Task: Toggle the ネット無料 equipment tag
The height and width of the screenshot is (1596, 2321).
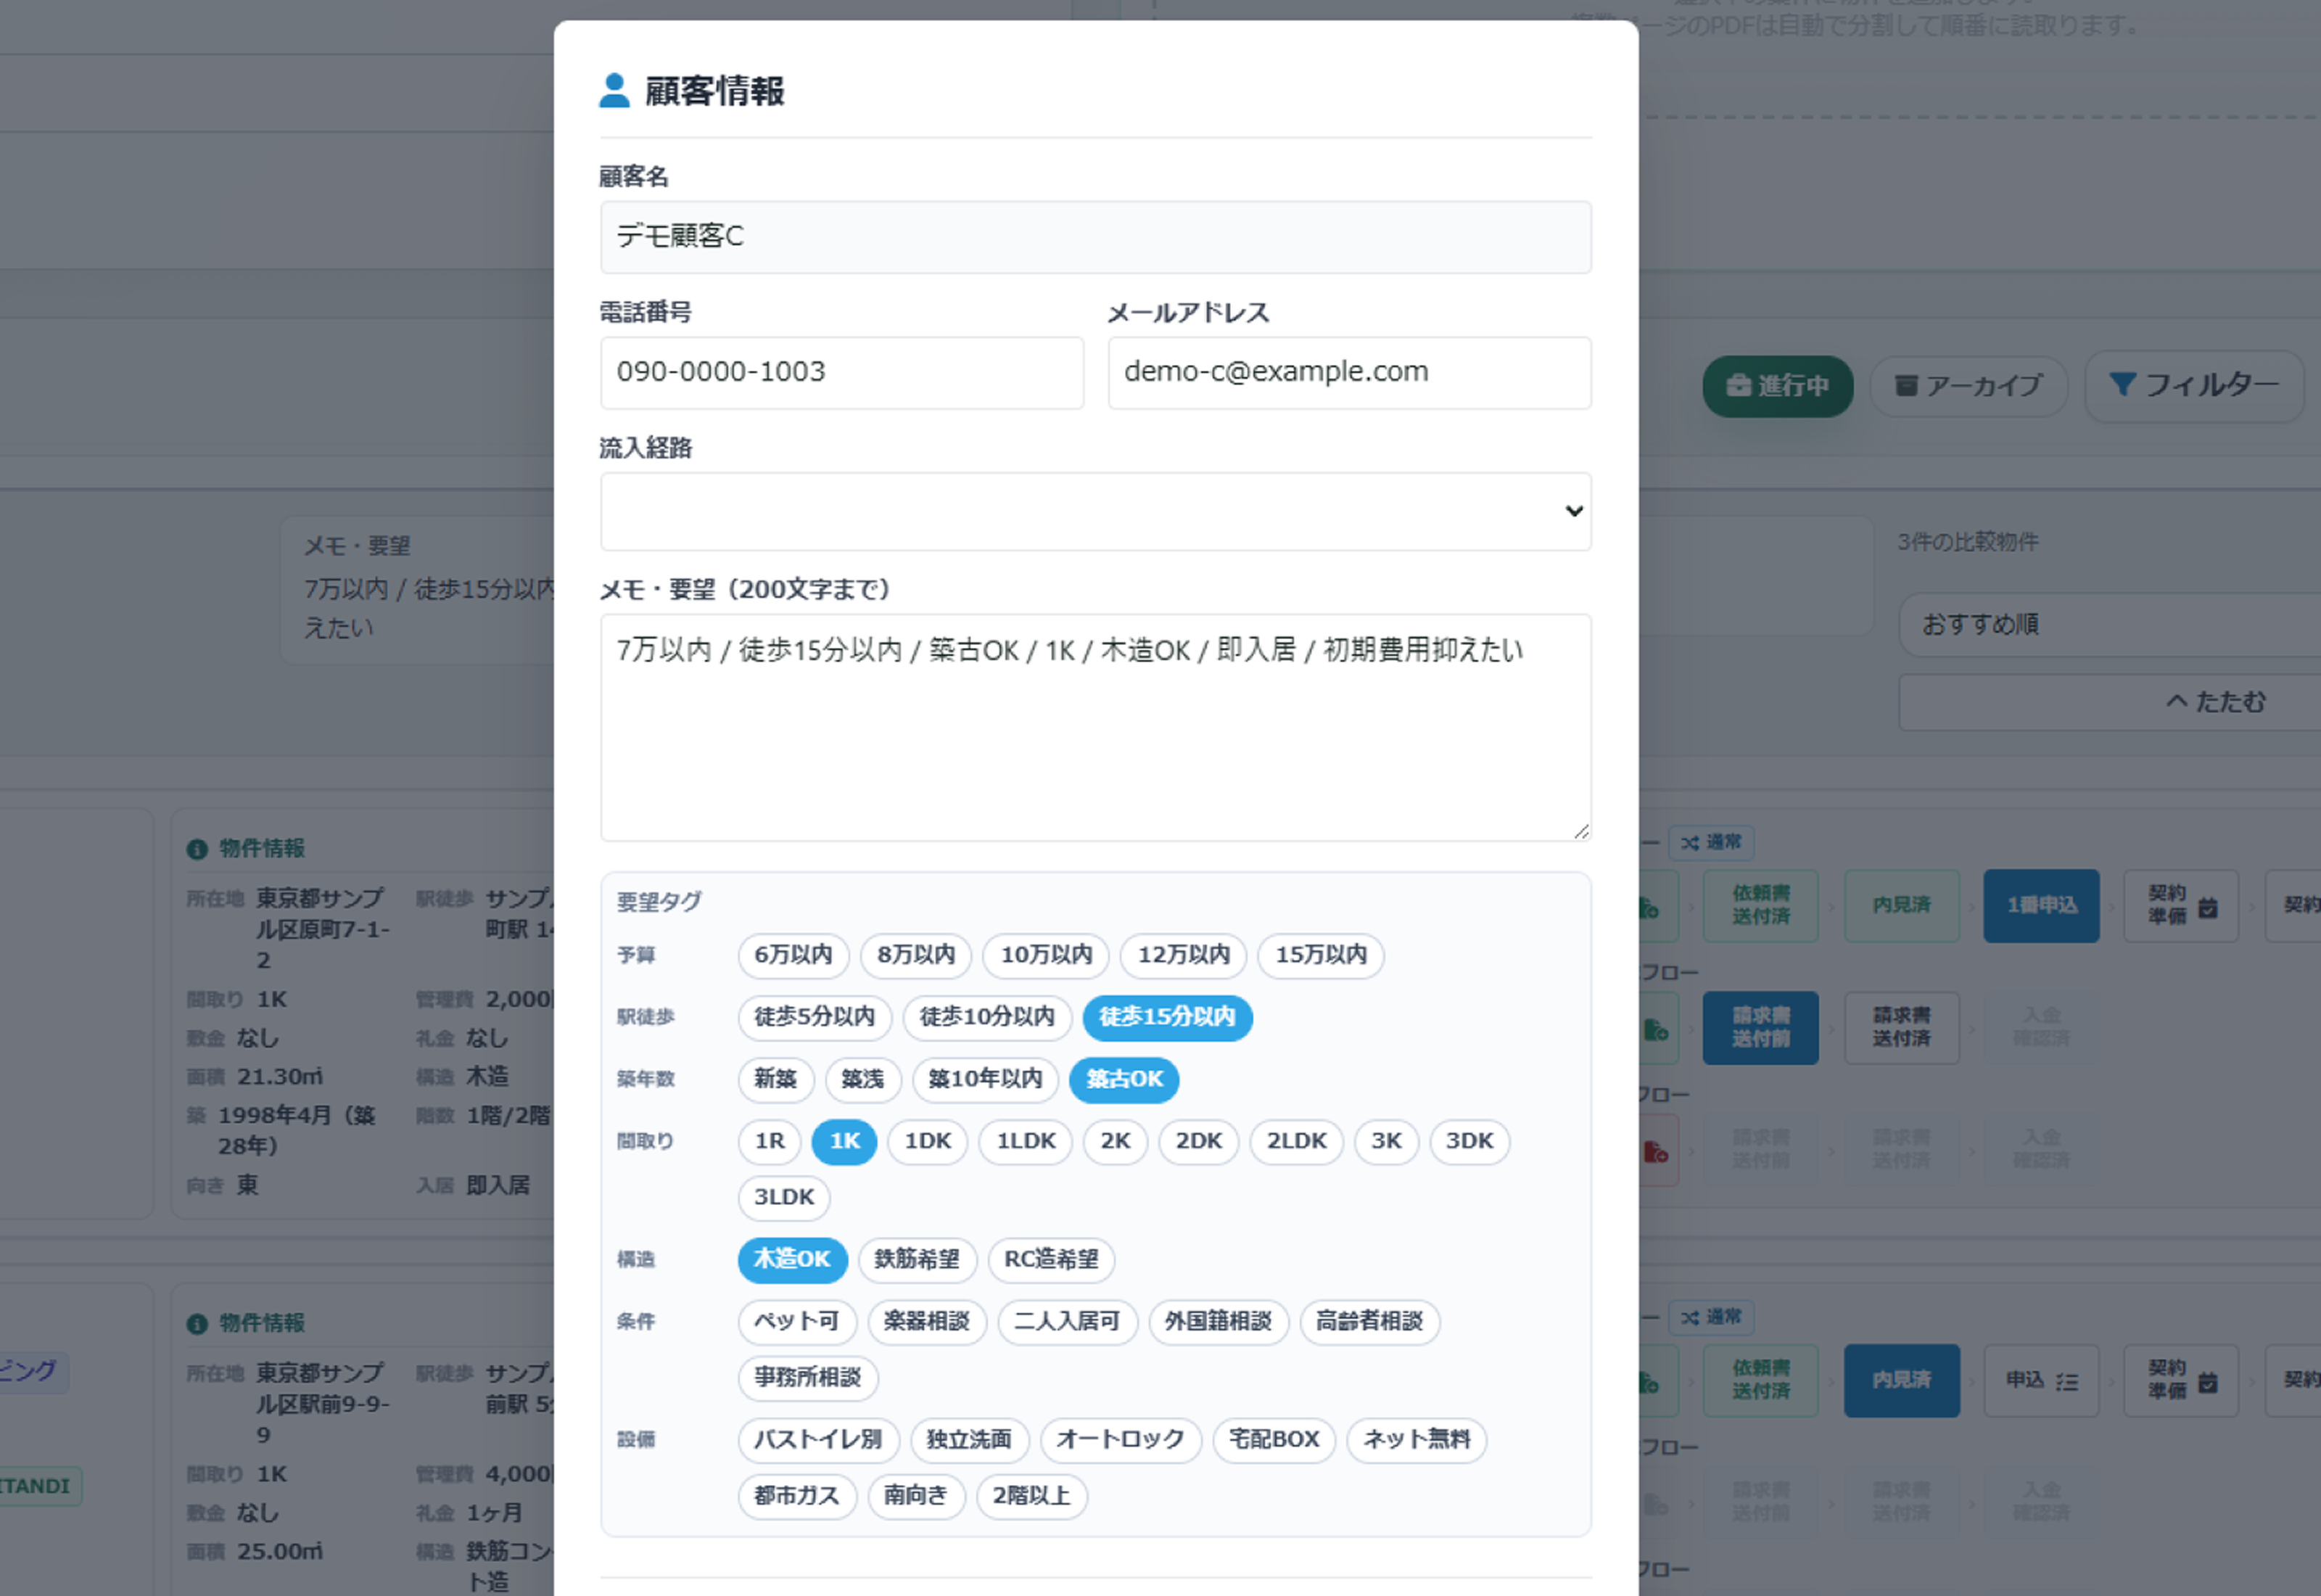Action: tap(1417, 1439)
